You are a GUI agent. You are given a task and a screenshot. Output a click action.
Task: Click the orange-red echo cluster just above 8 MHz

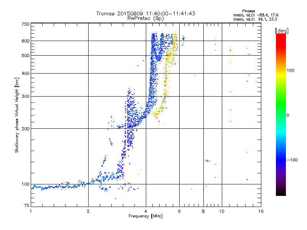pyautogui.click(x=207, y=161)
